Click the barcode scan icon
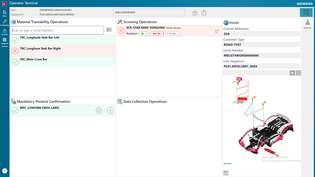Viewport: 315px width, 177px height. (x=109, y=30)
